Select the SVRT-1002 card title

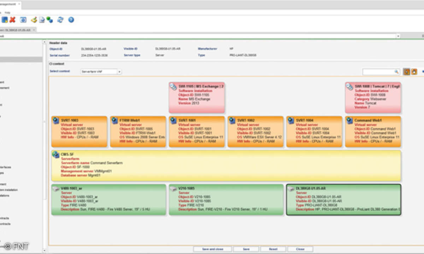click(x=245, y=120)
